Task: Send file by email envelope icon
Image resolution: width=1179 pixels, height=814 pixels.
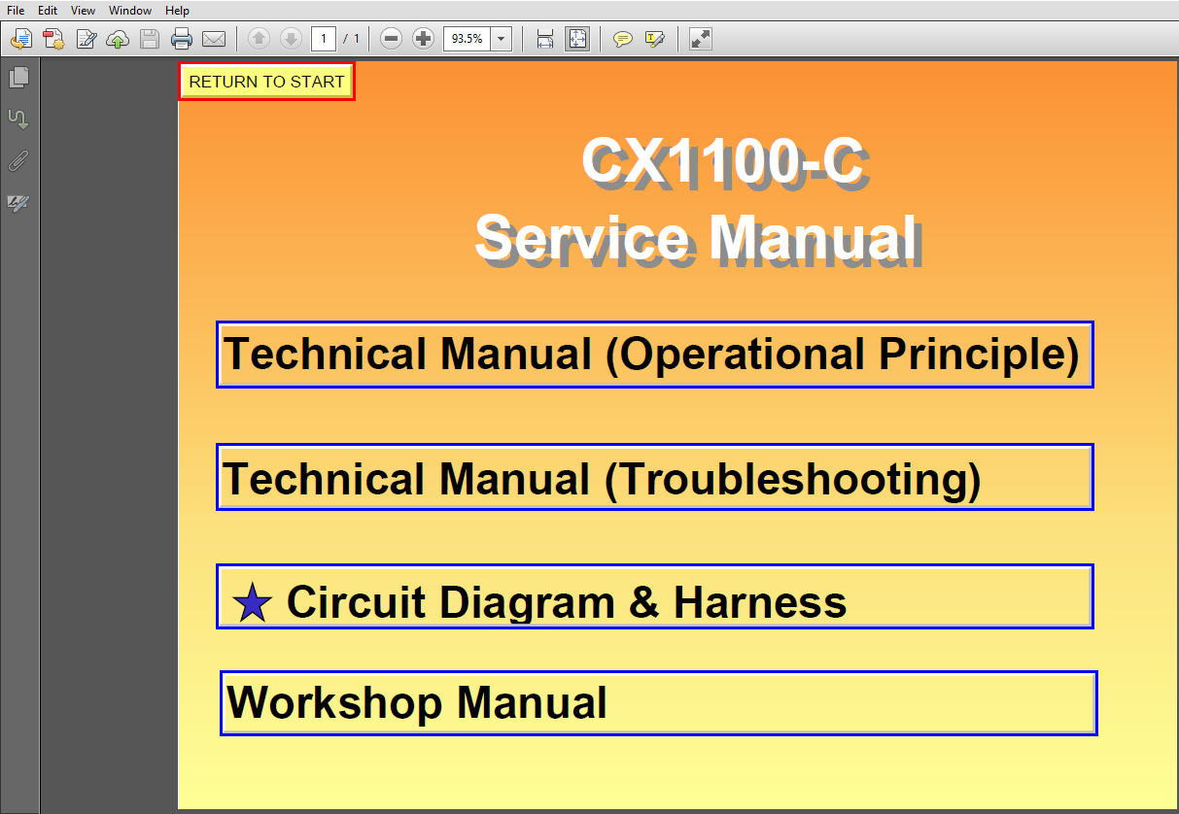Action: pyautogui.click(x=214, y=39)
